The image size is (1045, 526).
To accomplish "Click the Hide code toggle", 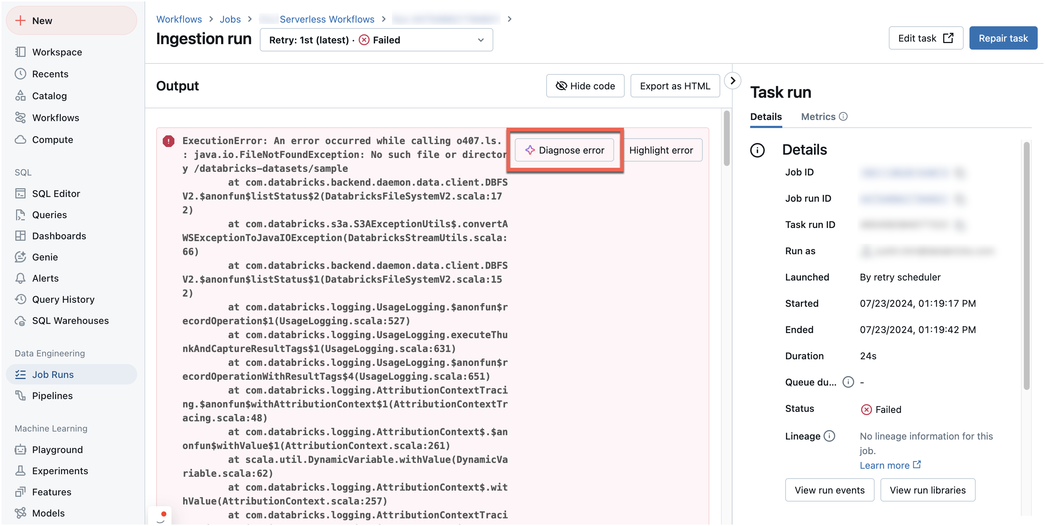I will (585, 85).
